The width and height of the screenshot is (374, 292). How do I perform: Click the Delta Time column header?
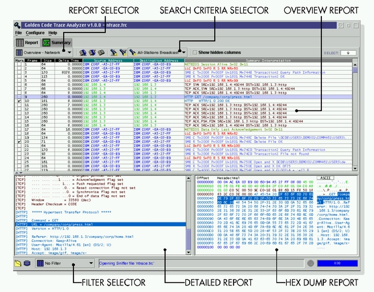69,60
